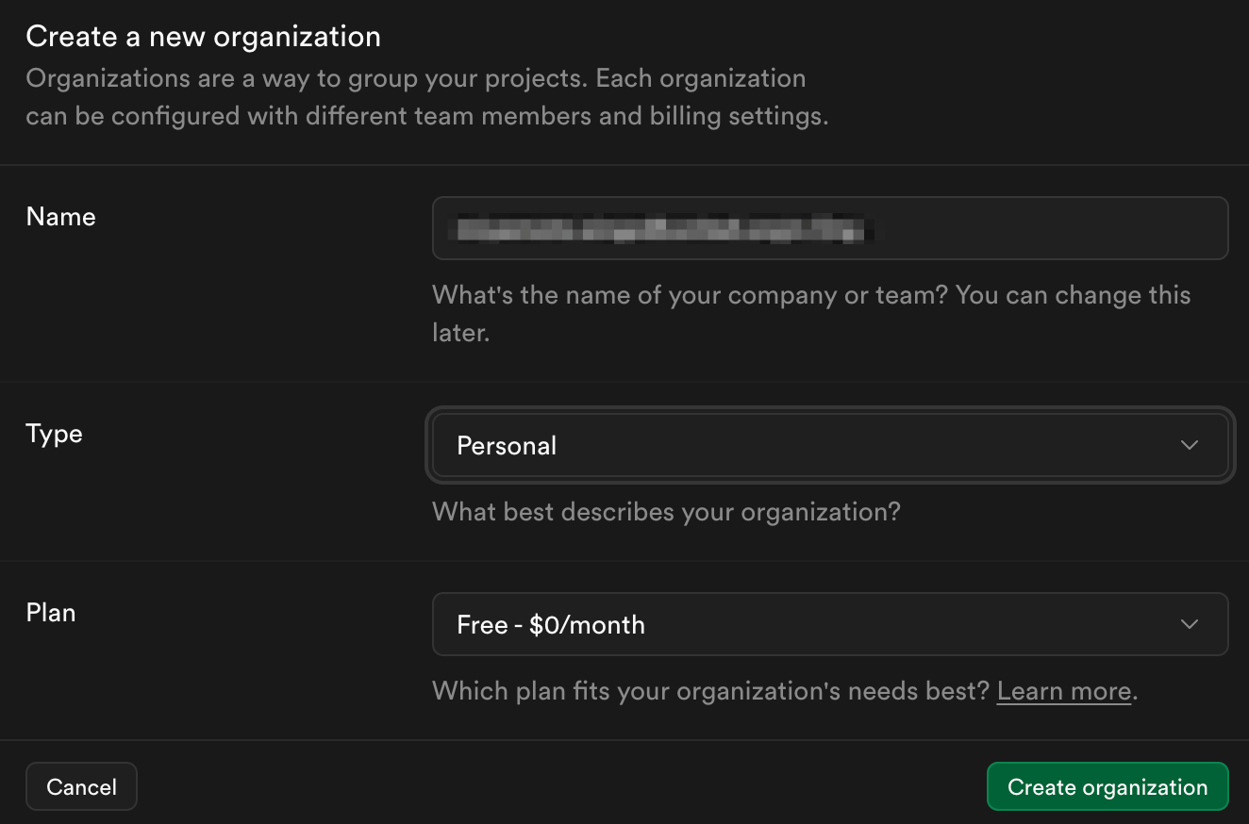Click the Plan field label

[51, 613]
